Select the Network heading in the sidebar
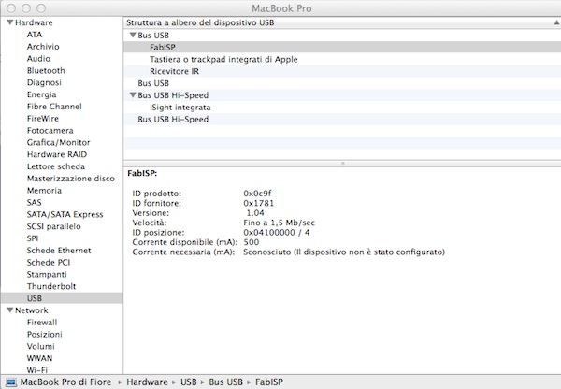 (x=32, y=310)
